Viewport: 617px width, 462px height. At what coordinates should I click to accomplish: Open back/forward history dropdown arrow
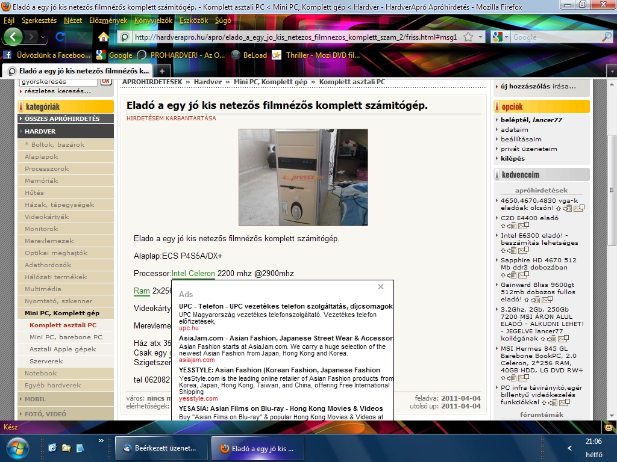coord(43,37)
